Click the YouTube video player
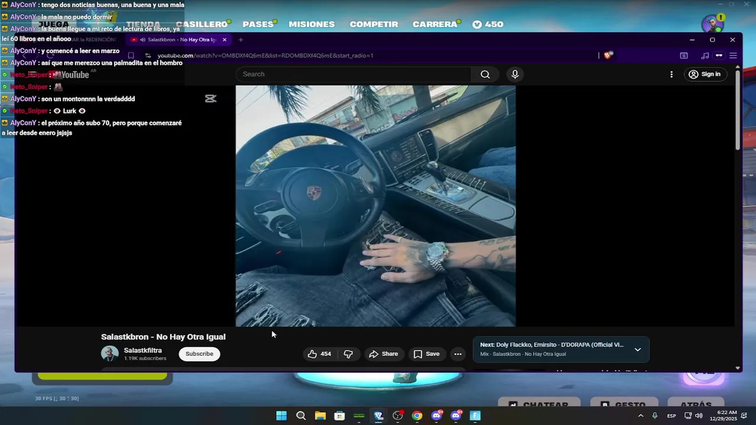Image resolution: width=756 pixels, height=425 pixels. coord(376,206)
